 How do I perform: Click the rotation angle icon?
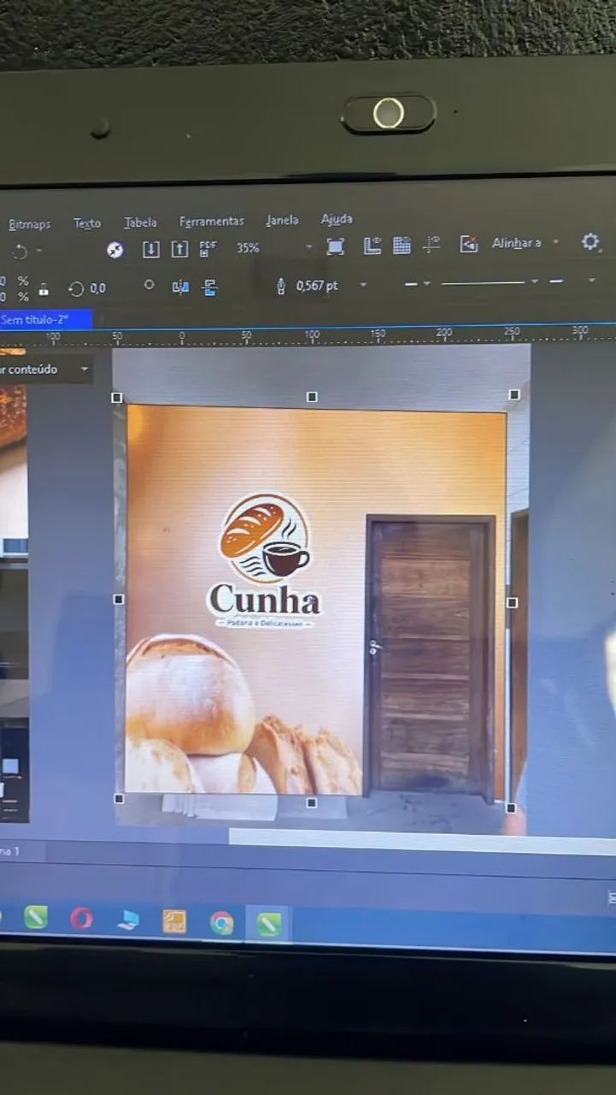[76, 289]
